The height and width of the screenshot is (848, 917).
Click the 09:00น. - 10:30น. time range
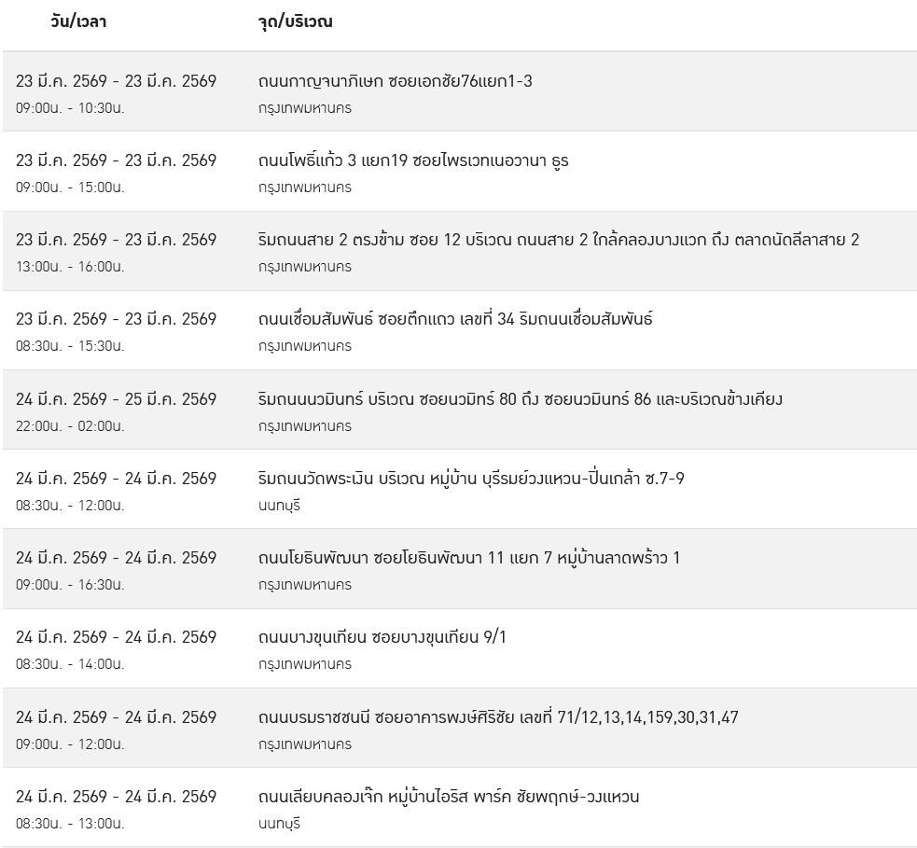[70, 107]
